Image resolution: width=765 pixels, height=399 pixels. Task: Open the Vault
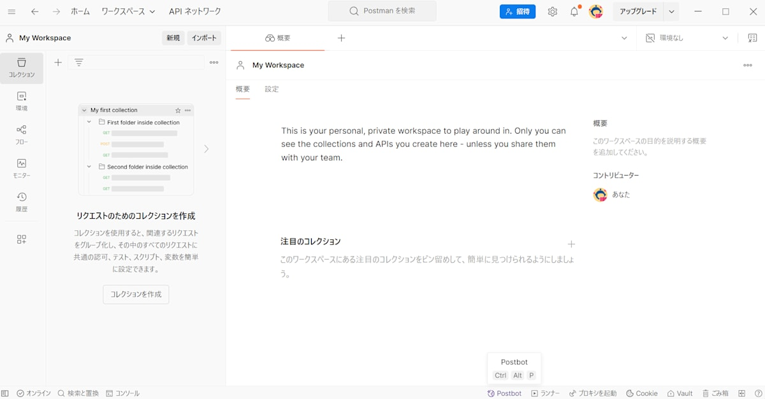coord(680,393)
